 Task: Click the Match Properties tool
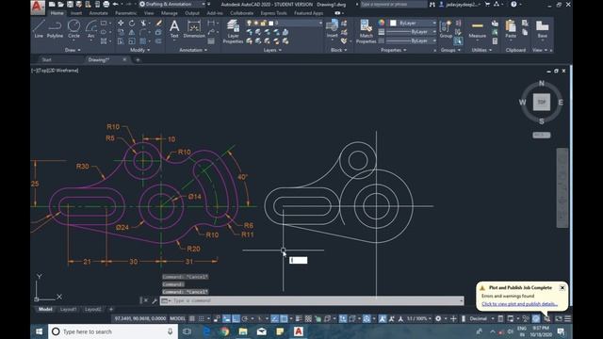click(x=366, y=31)
